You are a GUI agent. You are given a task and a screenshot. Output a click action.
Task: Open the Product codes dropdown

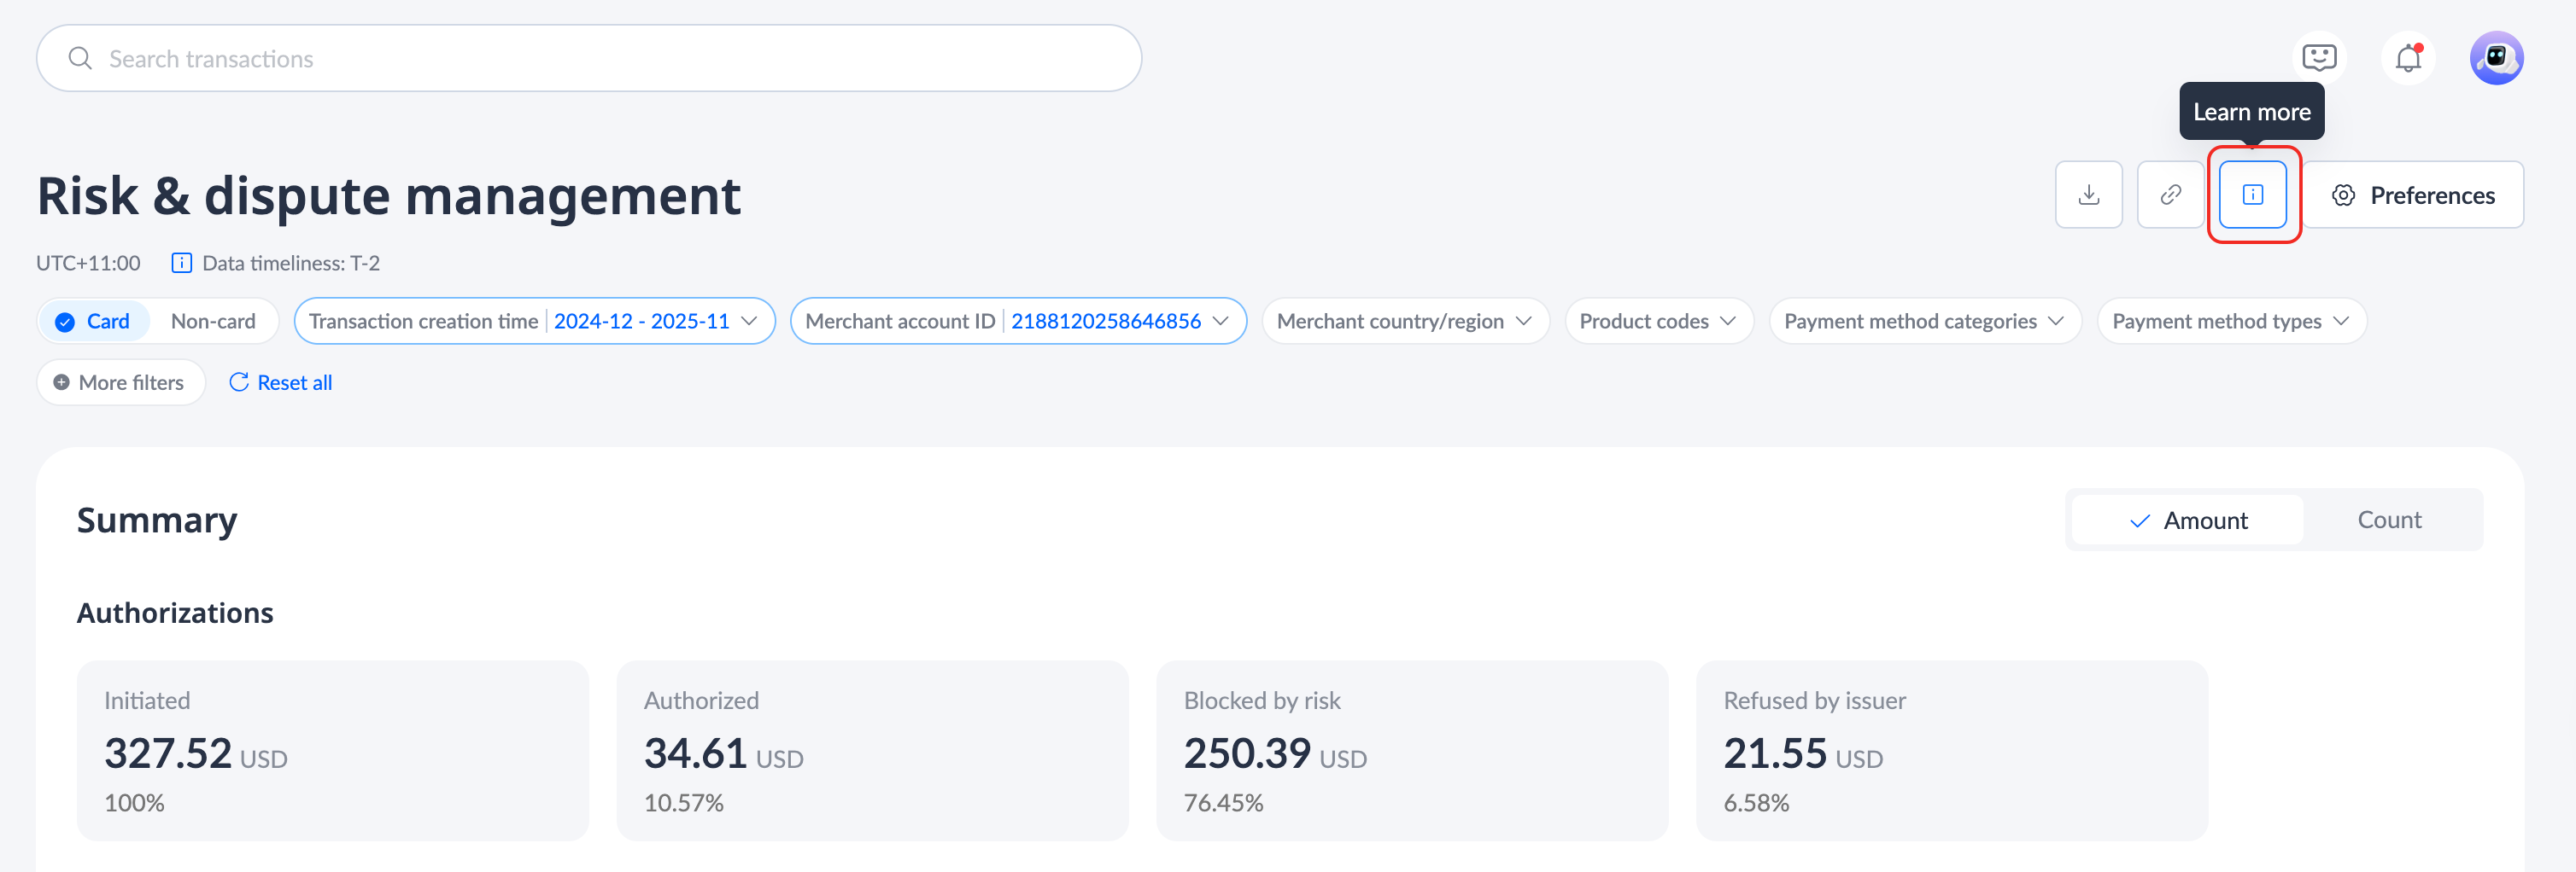pos(1657,322)
